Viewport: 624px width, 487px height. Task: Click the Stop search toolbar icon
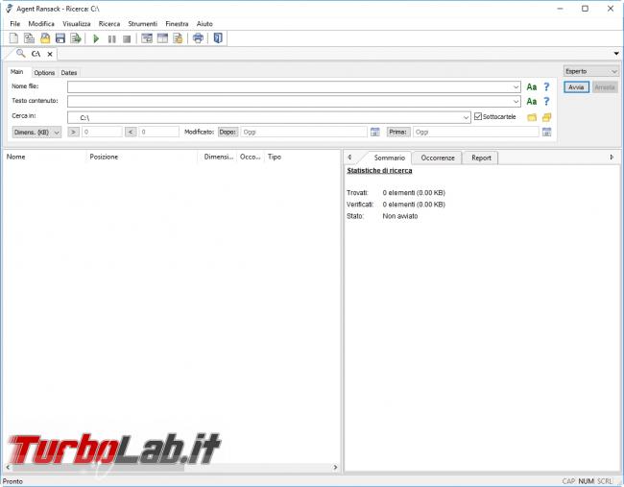point(127,39)
